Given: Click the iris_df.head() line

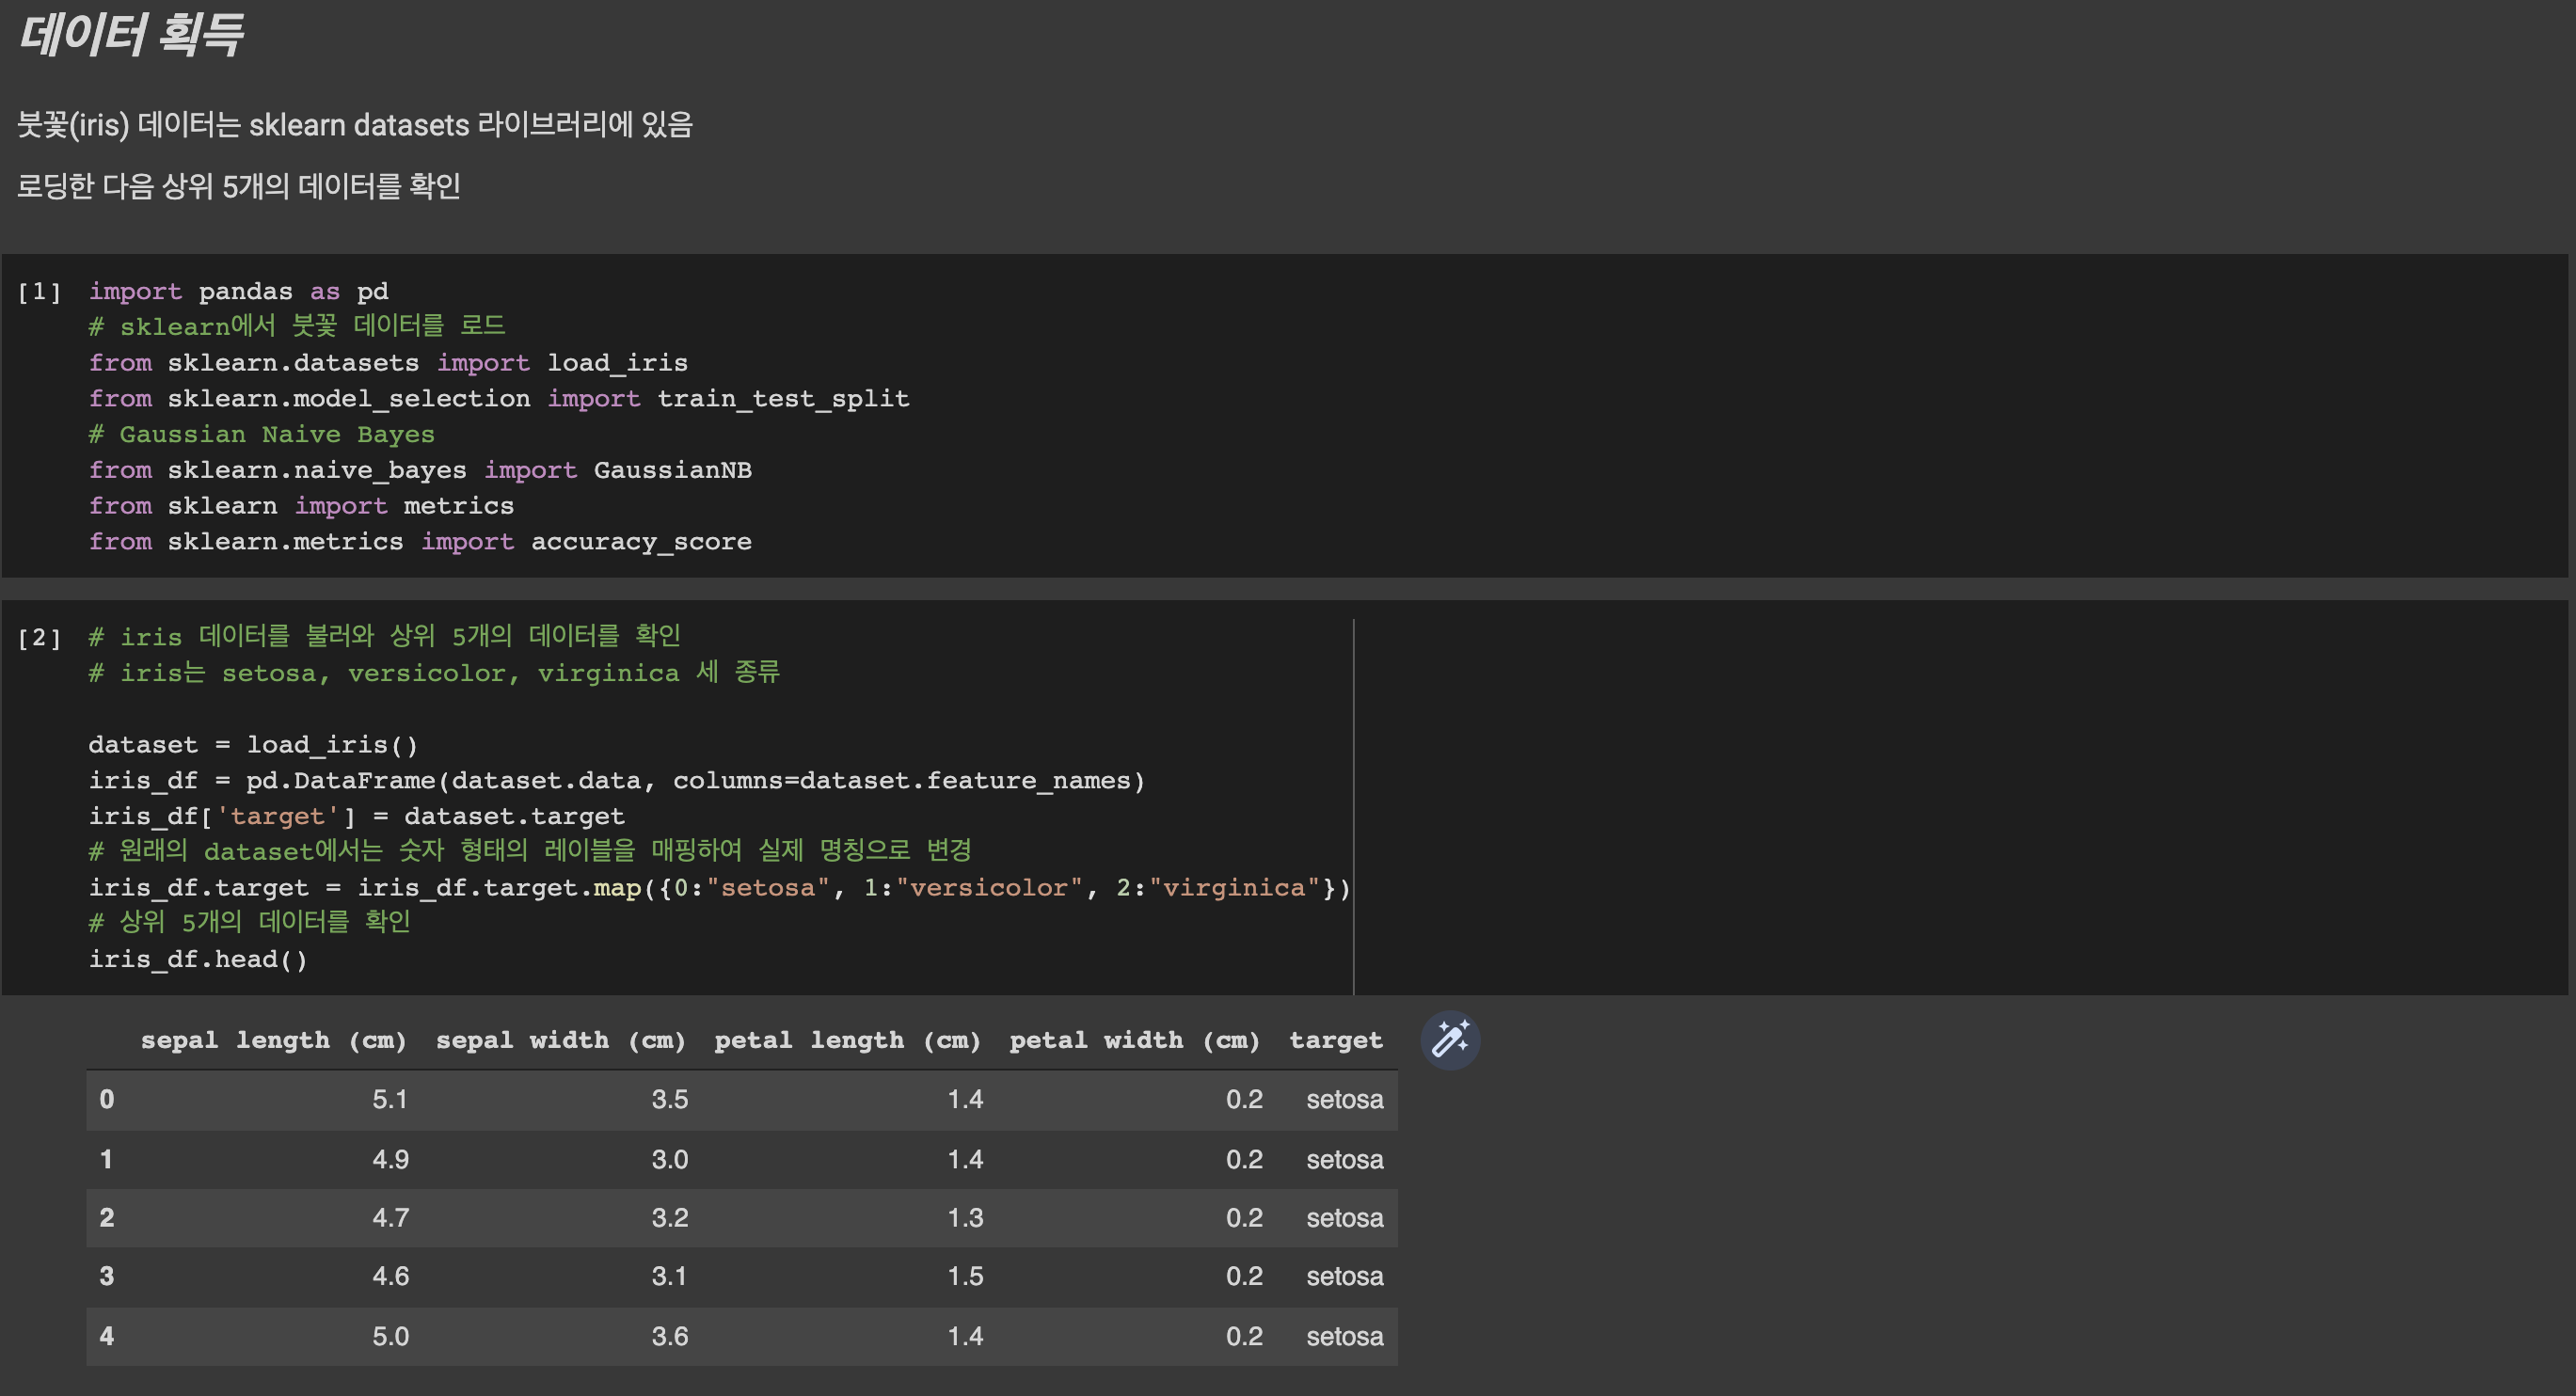Looking at the screenshot, I should [x=198, y=960].
